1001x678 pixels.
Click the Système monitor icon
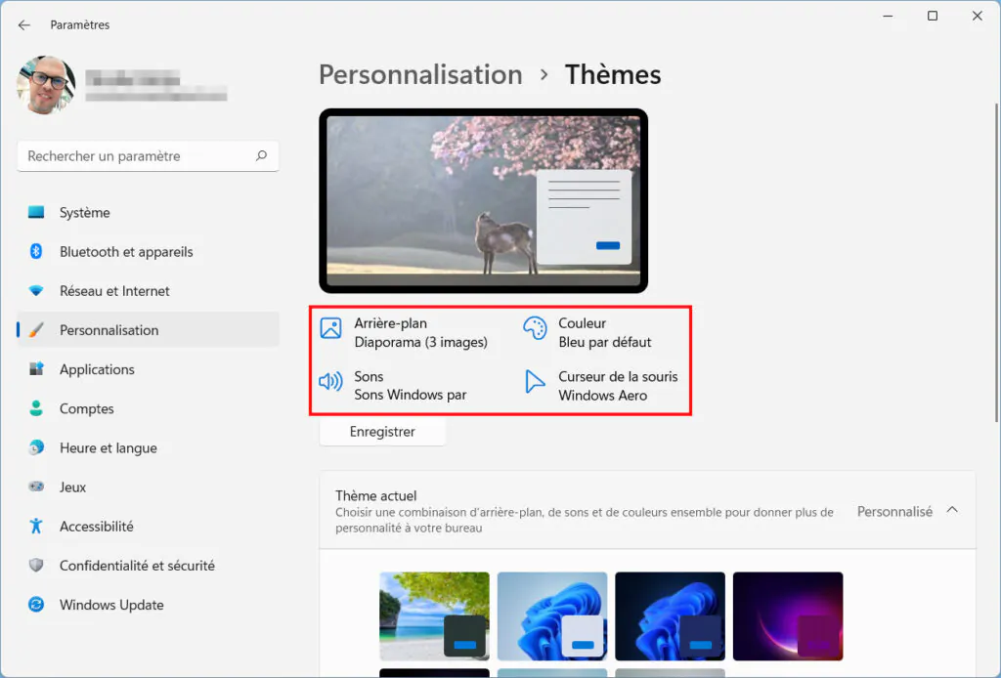tap(36, 212)
